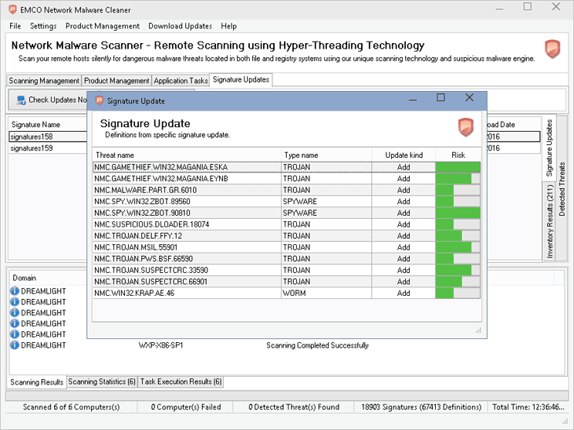574x430 pixels.
Task: Click the Total Time status entry
Action: (x=528, y=407)
